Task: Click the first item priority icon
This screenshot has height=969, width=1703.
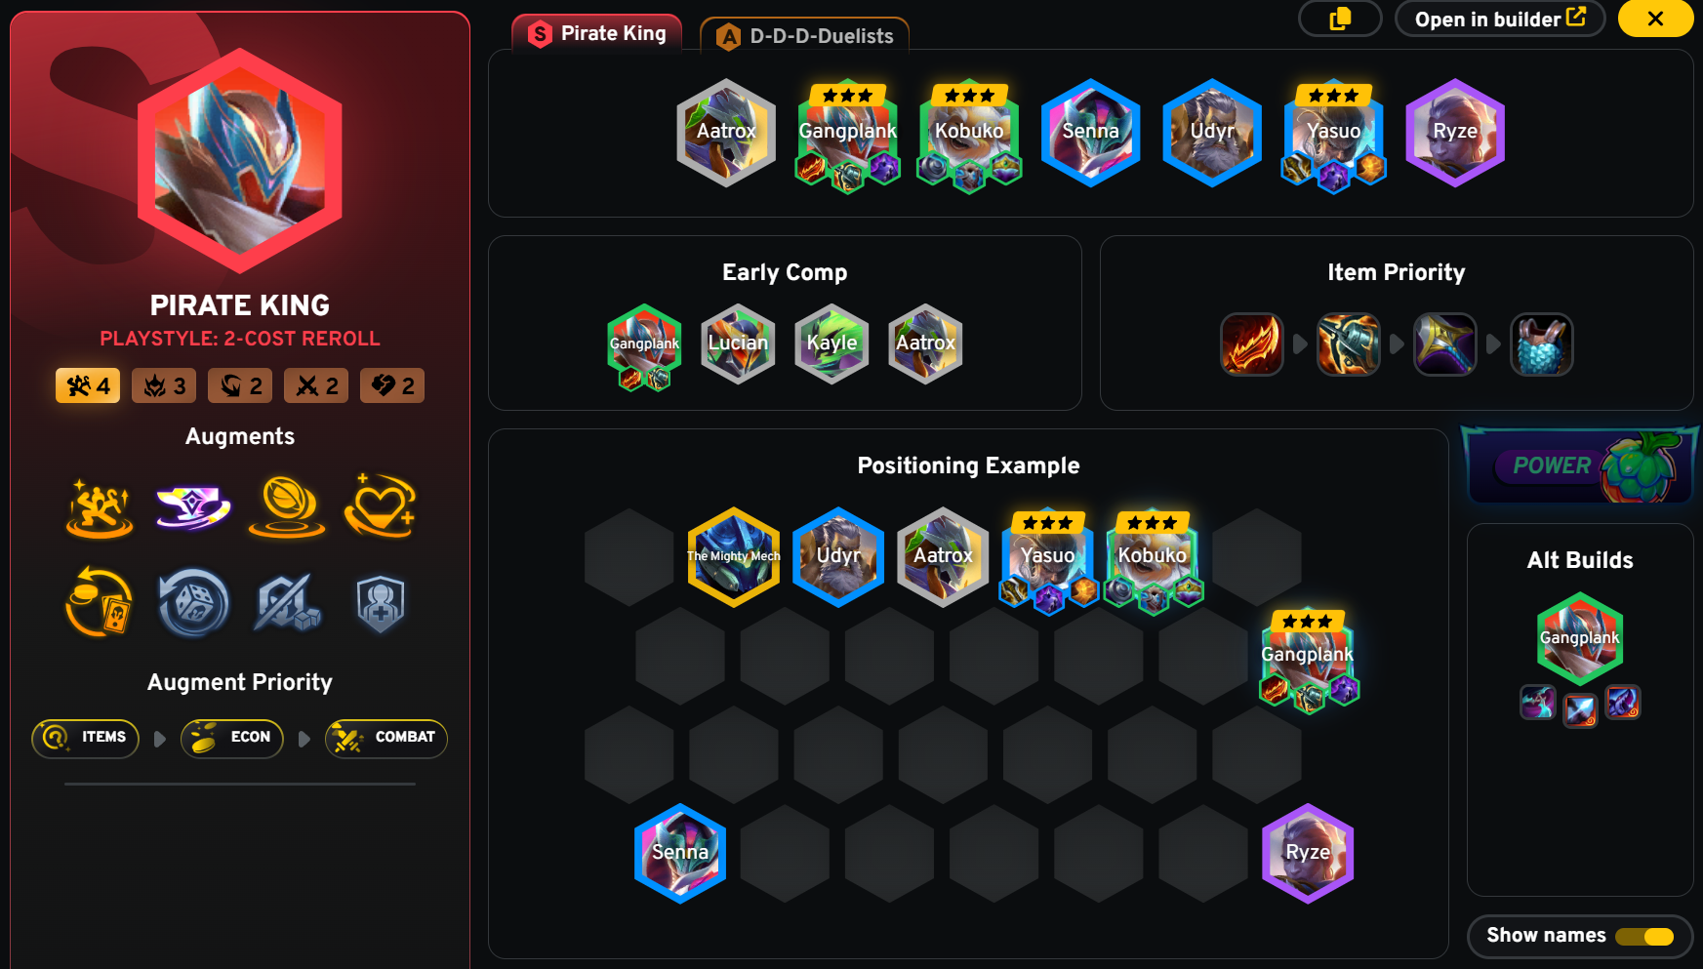Action: (x=1251, y=343)
